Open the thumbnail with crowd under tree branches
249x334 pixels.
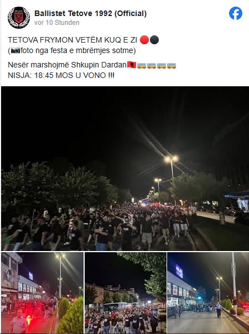tap(126, 293)
